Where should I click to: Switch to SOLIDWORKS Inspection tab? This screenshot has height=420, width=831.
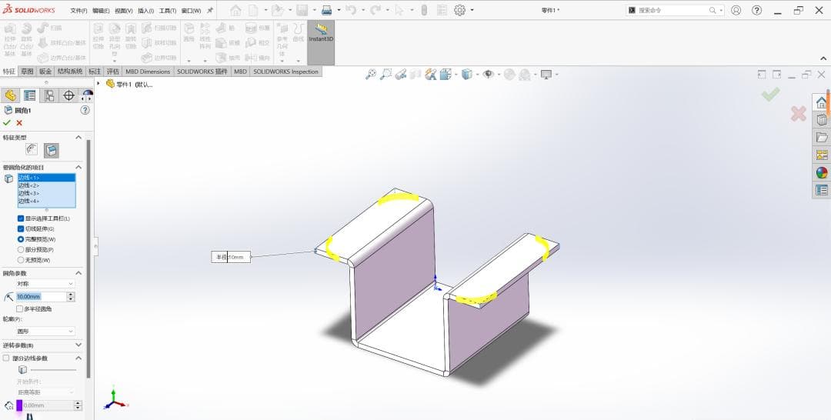[x=285, y=72]
